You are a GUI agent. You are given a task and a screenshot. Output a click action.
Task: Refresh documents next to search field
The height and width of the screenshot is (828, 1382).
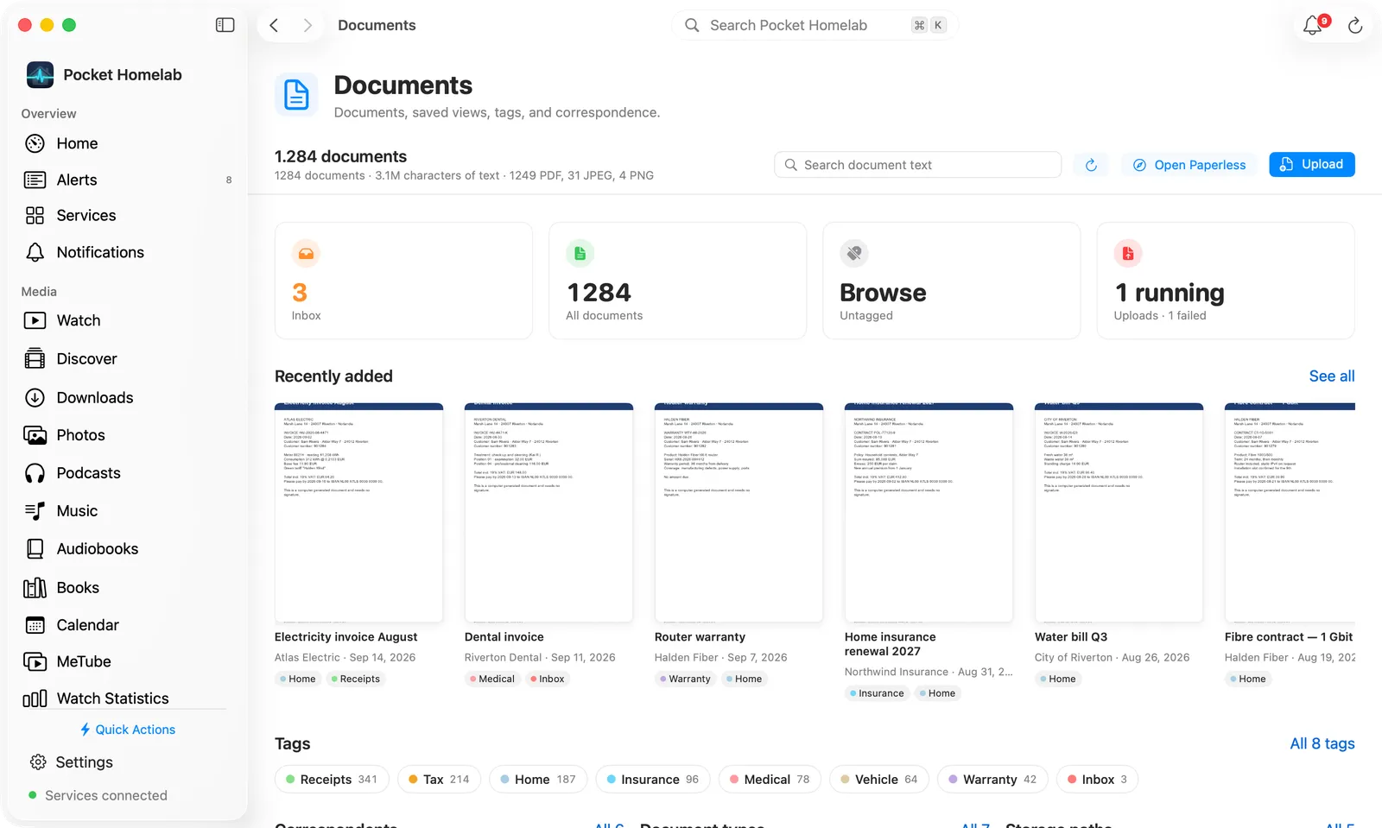pyautogui.click(x=1091, y=165)
